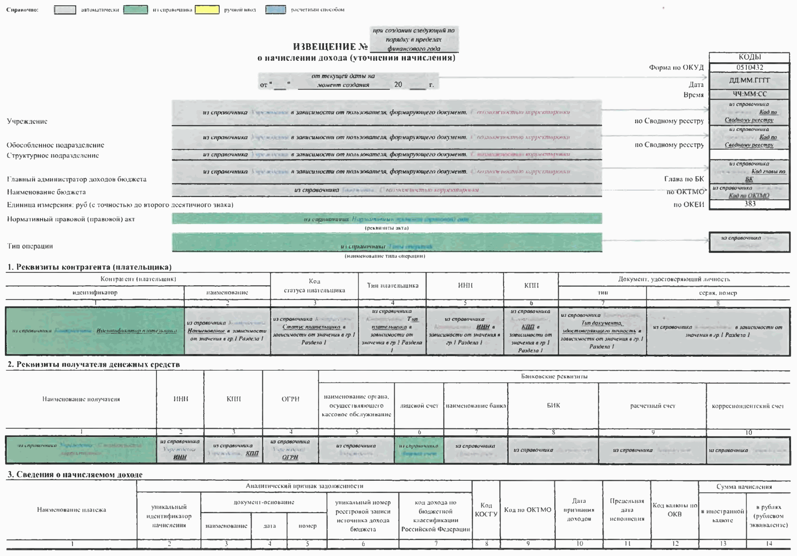Click the 'уникальный идентификатор начисления' header
Screen dimensions: 797x556
point(169,516)
